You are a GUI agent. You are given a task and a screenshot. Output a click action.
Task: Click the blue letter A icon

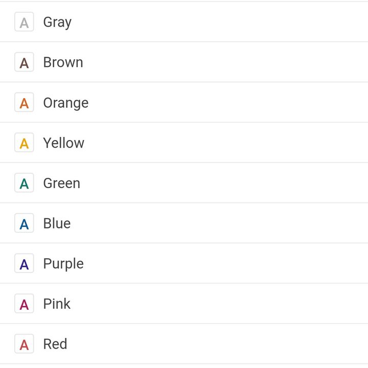(24, 223)
